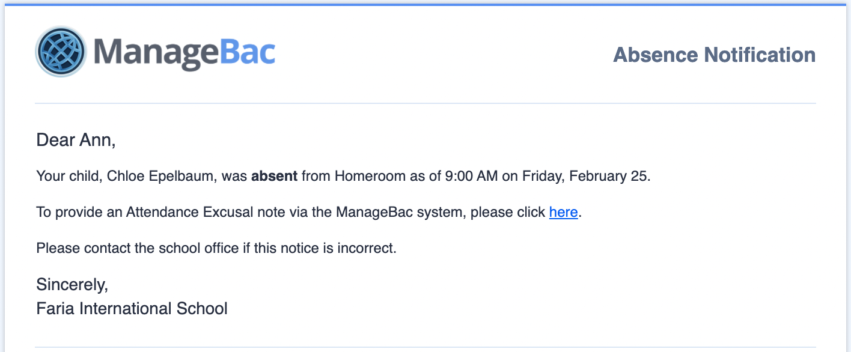851x352 pixels.
Task: Click the "Dear Ann," greeting
Action: click(x=76, y=141)
